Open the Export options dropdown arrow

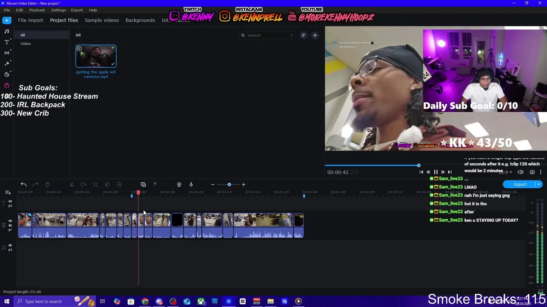pos(538,184)
